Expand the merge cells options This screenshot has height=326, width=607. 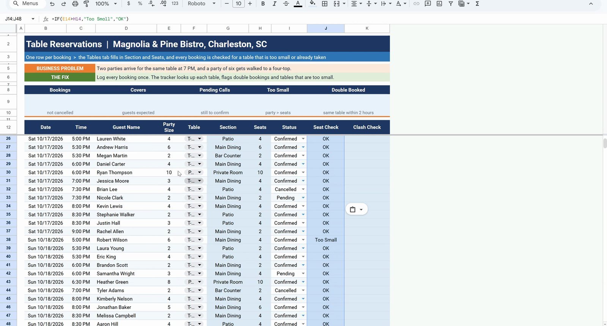coord(344,3)
